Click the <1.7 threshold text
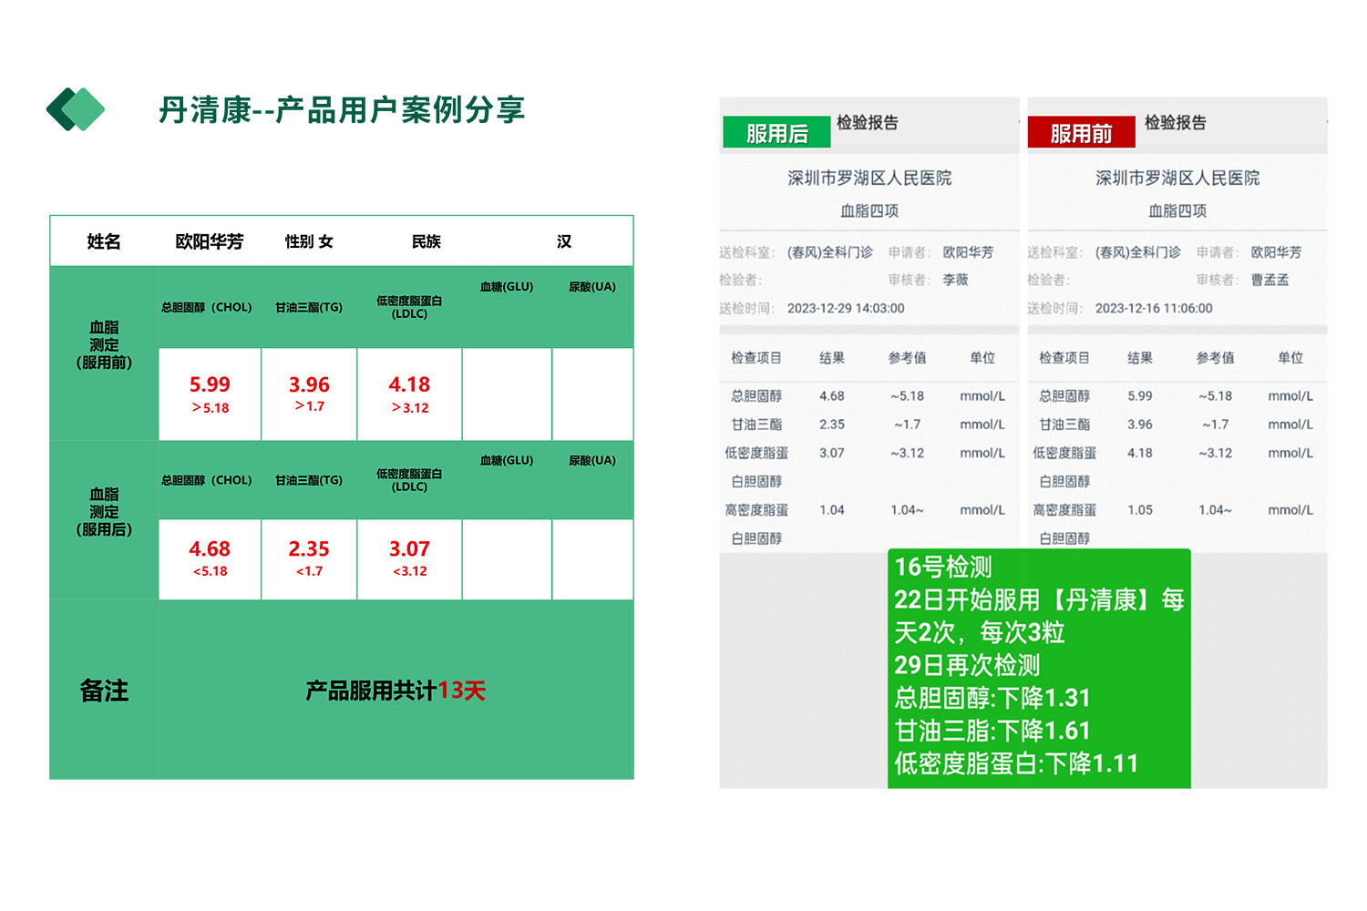The height and width of the screenshot is (911, 1367). pos(310,571)
